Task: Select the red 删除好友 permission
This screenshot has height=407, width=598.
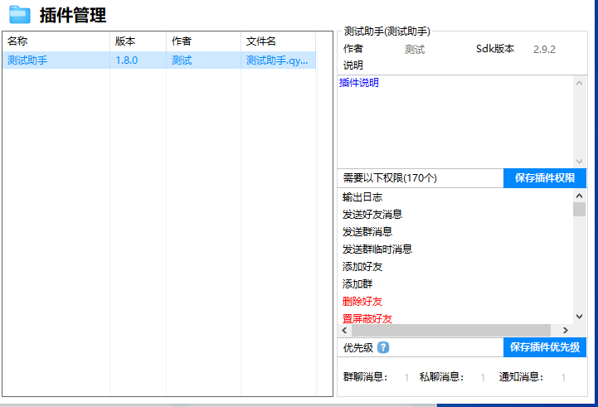Action: (x=362, y=302)
